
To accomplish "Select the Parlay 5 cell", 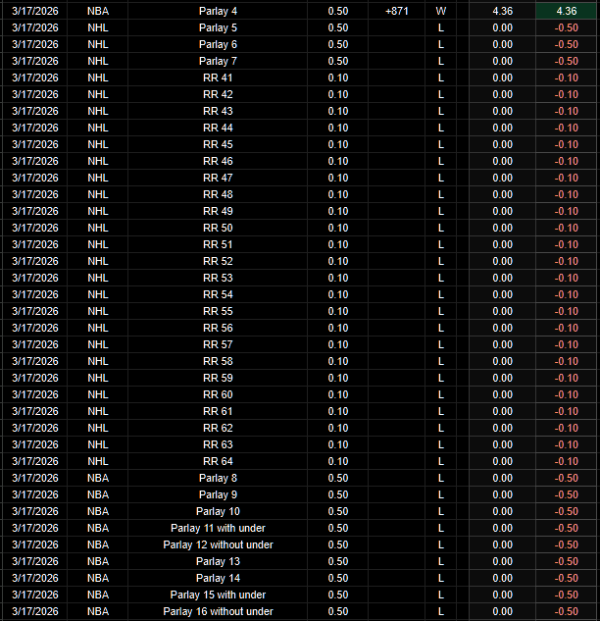I will 218,27.
